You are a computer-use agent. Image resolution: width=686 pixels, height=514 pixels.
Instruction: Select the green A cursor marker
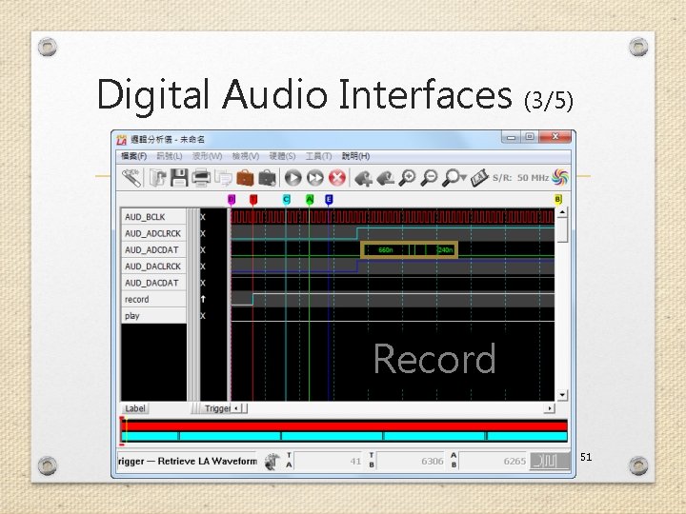[310, 200]
